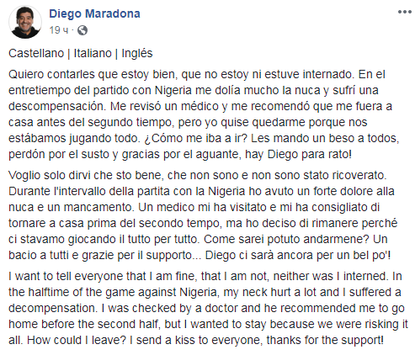Click the sentence "How could I leave?"
Viewport: 415px width, 355px height.
point(77,340)
